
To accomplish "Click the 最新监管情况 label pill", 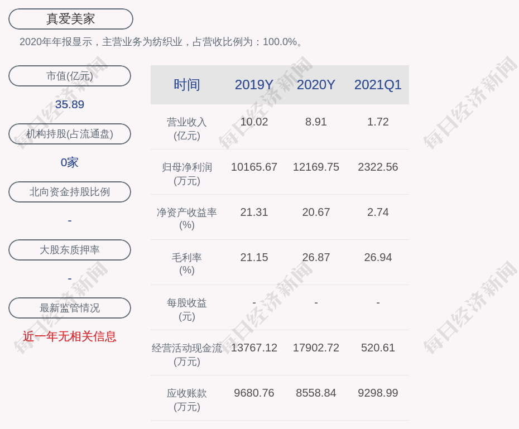I will pyautogui.click(x=70, y=308).
